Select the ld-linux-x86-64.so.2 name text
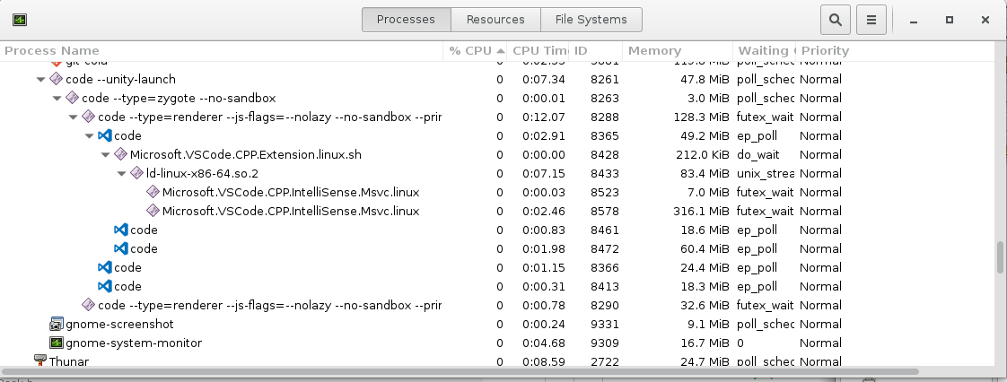Viewport: 1007px width, 382px height. tap(202, 173)
